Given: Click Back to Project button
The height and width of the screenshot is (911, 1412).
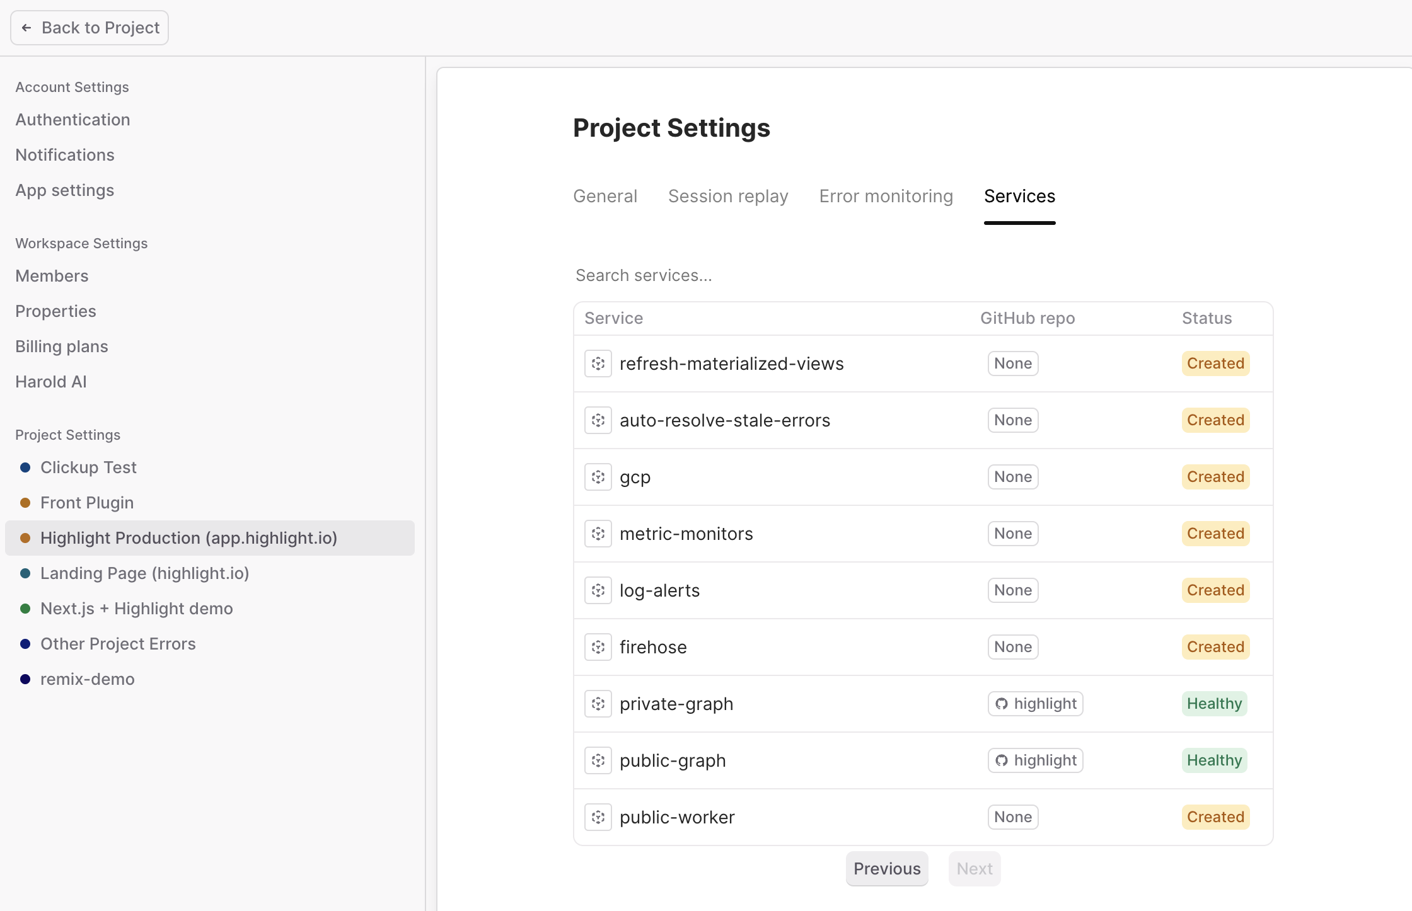Looking at the screenshot, I should point(90,28).
